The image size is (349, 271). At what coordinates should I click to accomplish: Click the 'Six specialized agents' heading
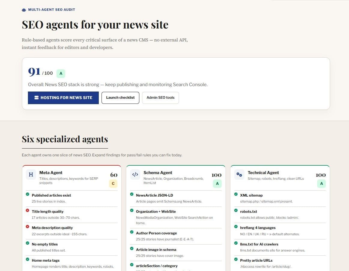(65, 139)
